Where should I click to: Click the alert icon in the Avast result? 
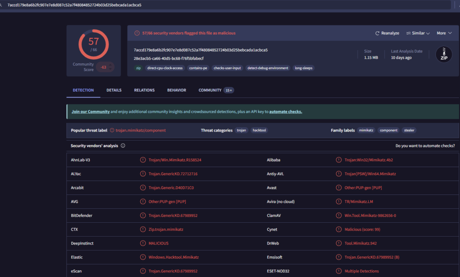(x=339, y=188)
